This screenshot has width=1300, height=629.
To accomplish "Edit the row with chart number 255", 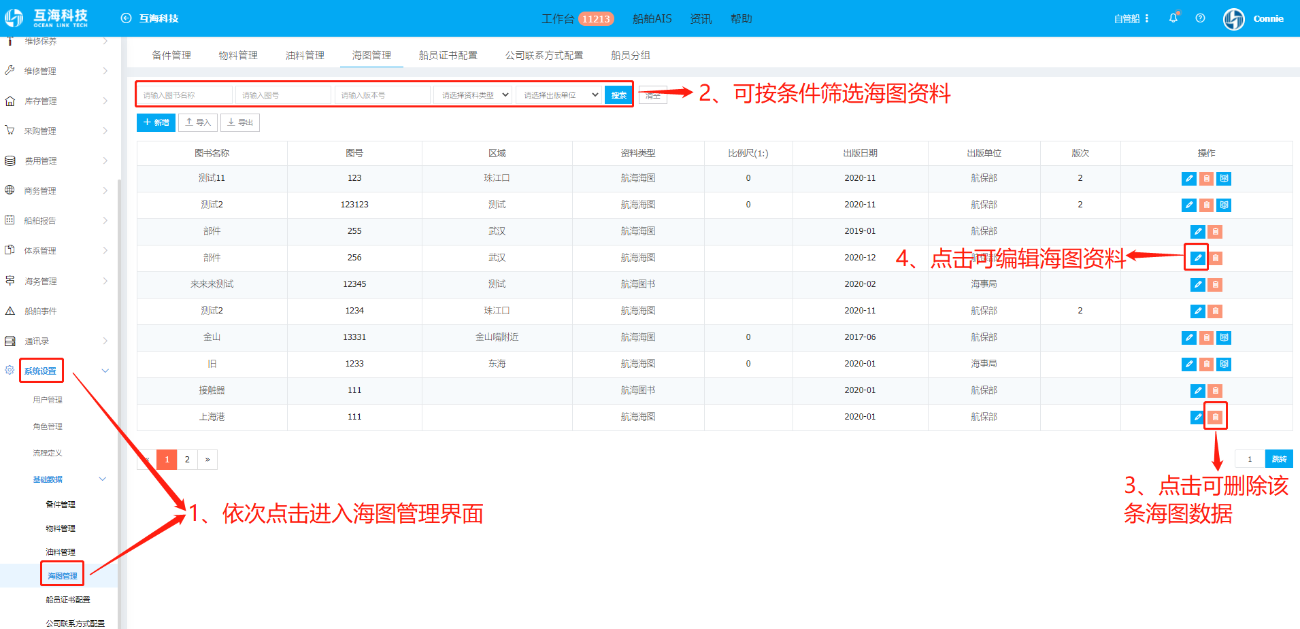I will [x=1198, y=232].
